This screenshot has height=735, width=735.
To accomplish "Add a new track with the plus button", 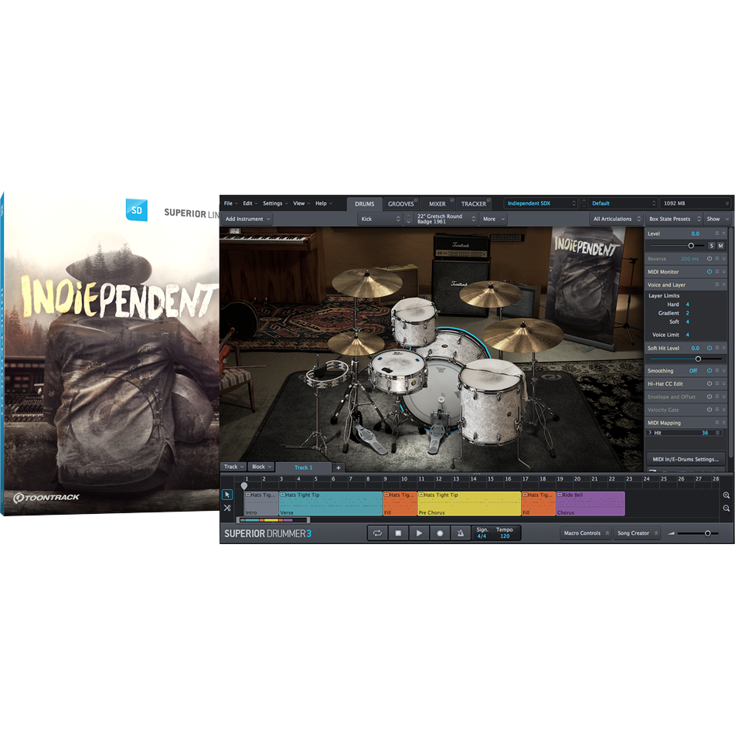I will coord(339,468).
